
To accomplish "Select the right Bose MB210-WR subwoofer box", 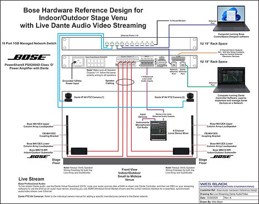I will [x=181, y=151].
